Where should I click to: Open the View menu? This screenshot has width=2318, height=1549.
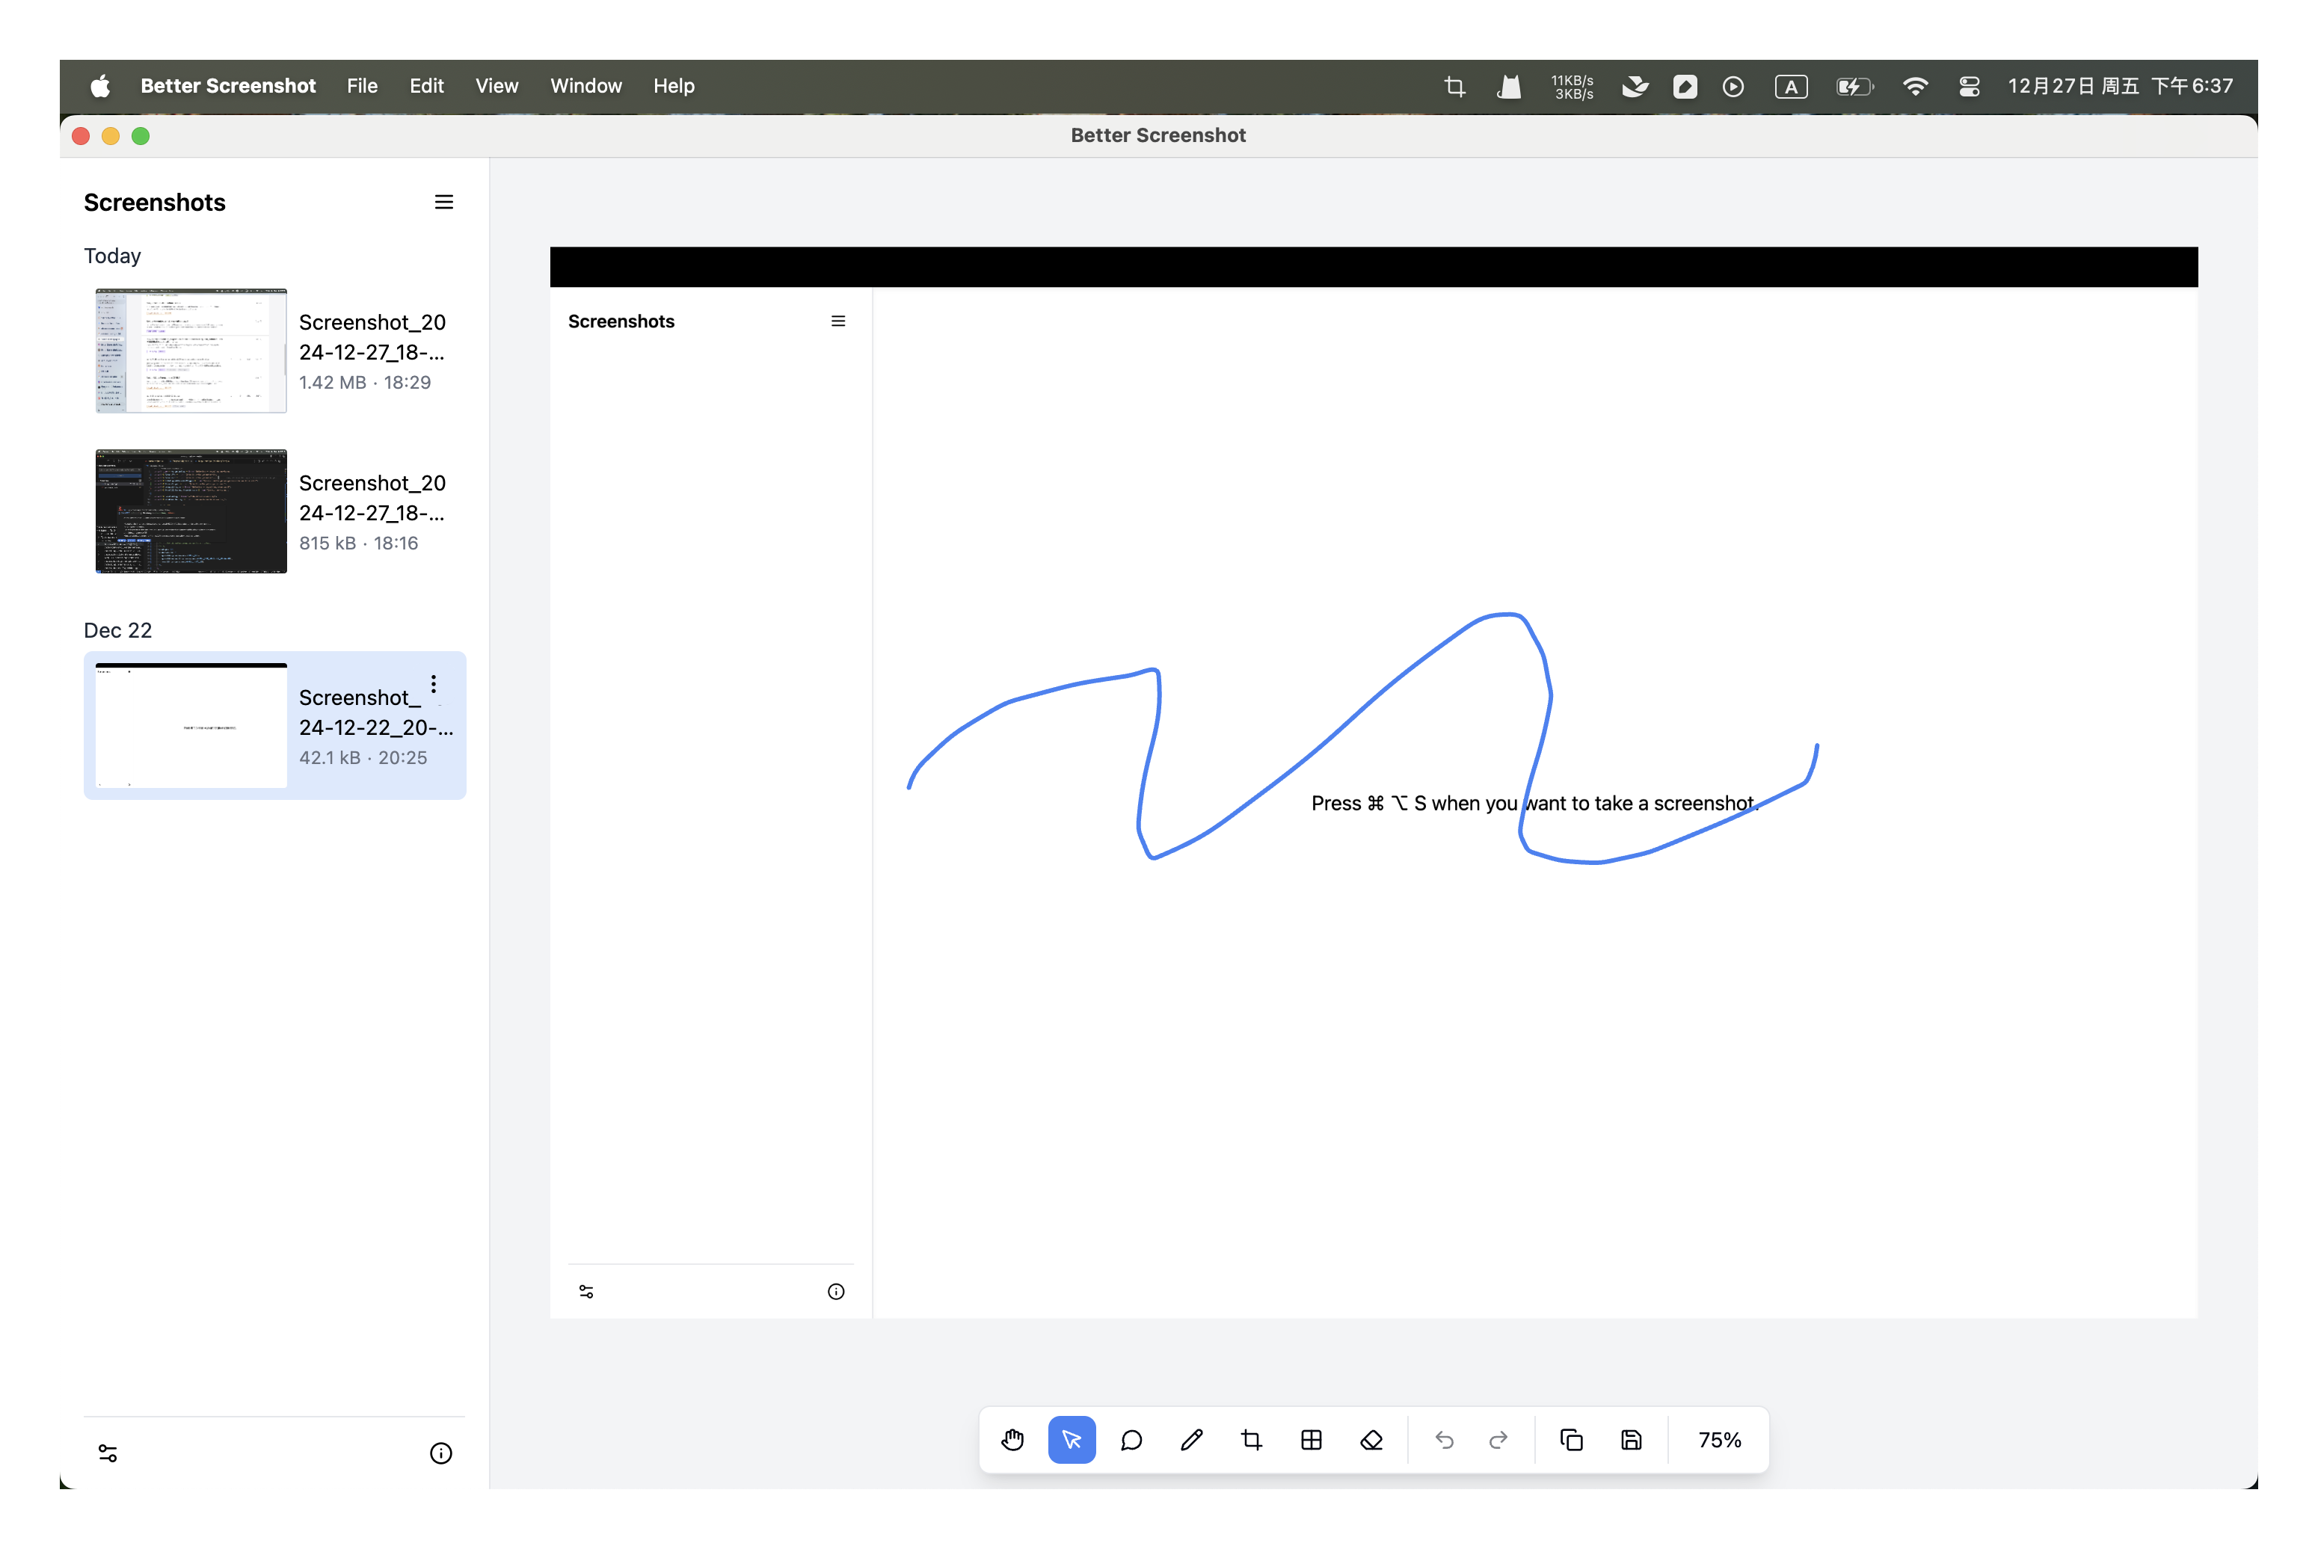[x=496, y=86]
